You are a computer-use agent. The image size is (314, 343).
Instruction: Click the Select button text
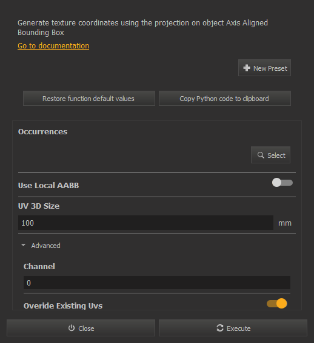click(x=276, y=155)
